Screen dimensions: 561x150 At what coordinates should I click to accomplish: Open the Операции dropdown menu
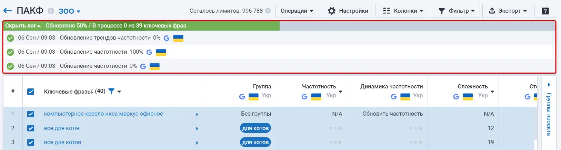pos(297,11)
